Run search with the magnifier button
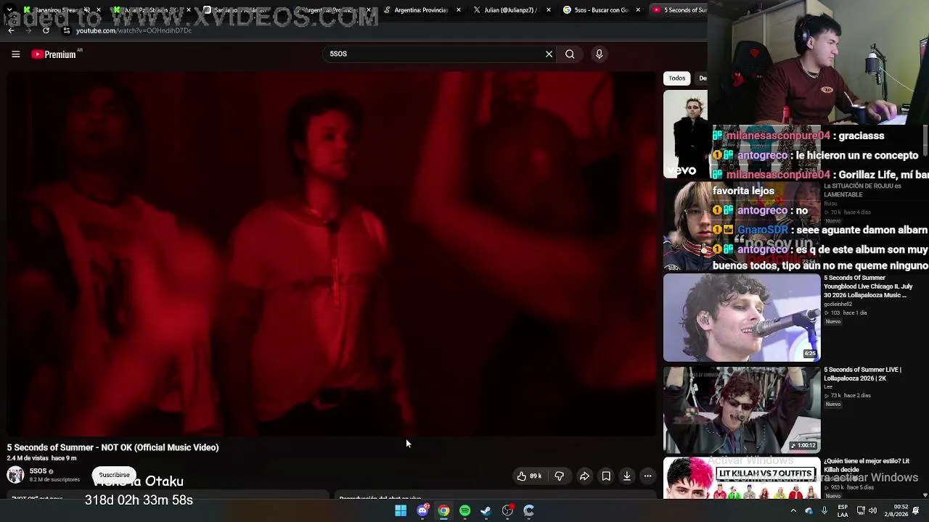929x522 pixels. click(x=570, y=54)
